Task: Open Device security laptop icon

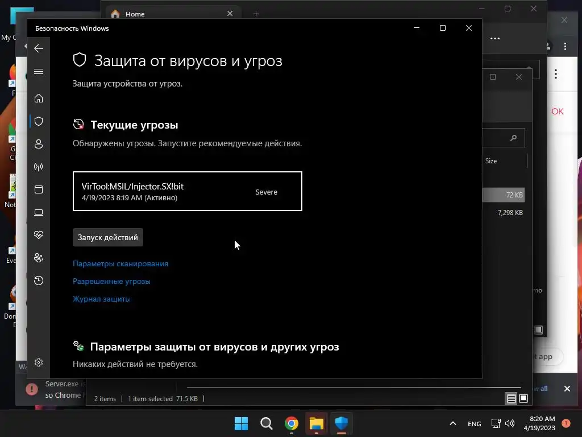Action: 39,212
